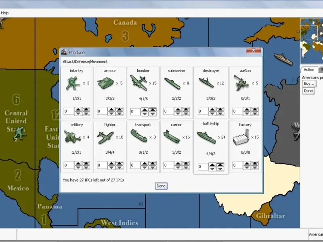This screenshot has height=242, width=323.
Task: Select the West Indies territory label
Action: 120,223
